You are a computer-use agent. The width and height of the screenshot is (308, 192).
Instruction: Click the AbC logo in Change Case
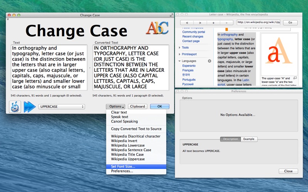[x=157, y=28]
